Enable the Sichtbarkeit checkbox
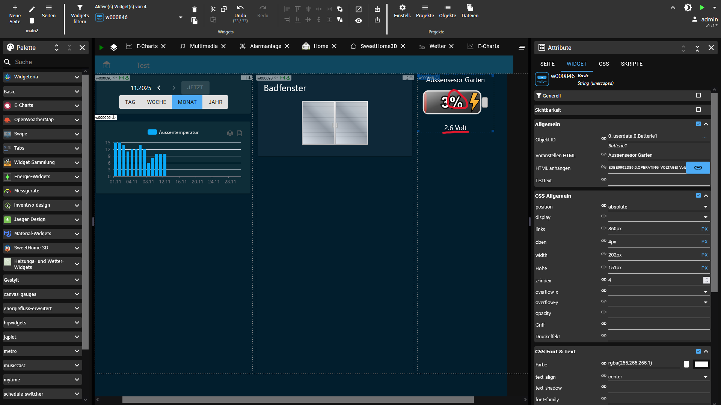The image size is (721, 405). point(698,109)
